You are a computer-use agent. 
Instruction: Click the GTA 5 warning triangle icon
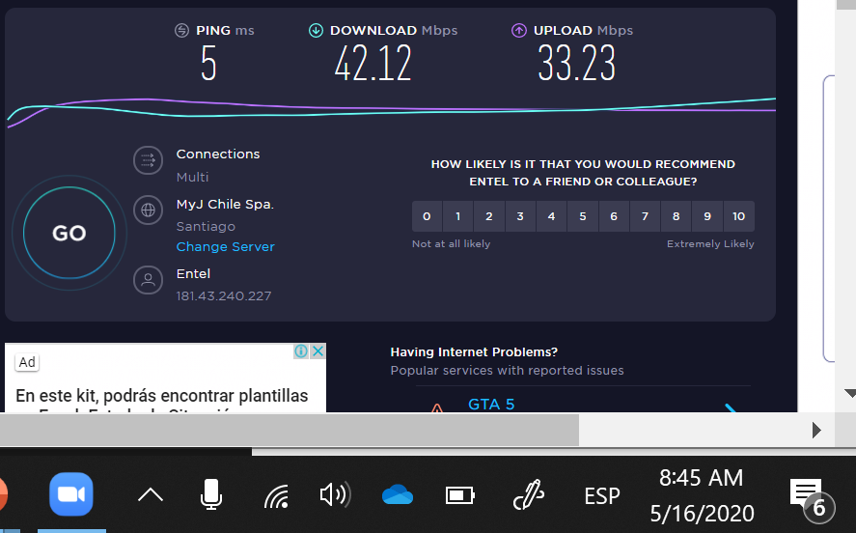(x=437, y=407)
